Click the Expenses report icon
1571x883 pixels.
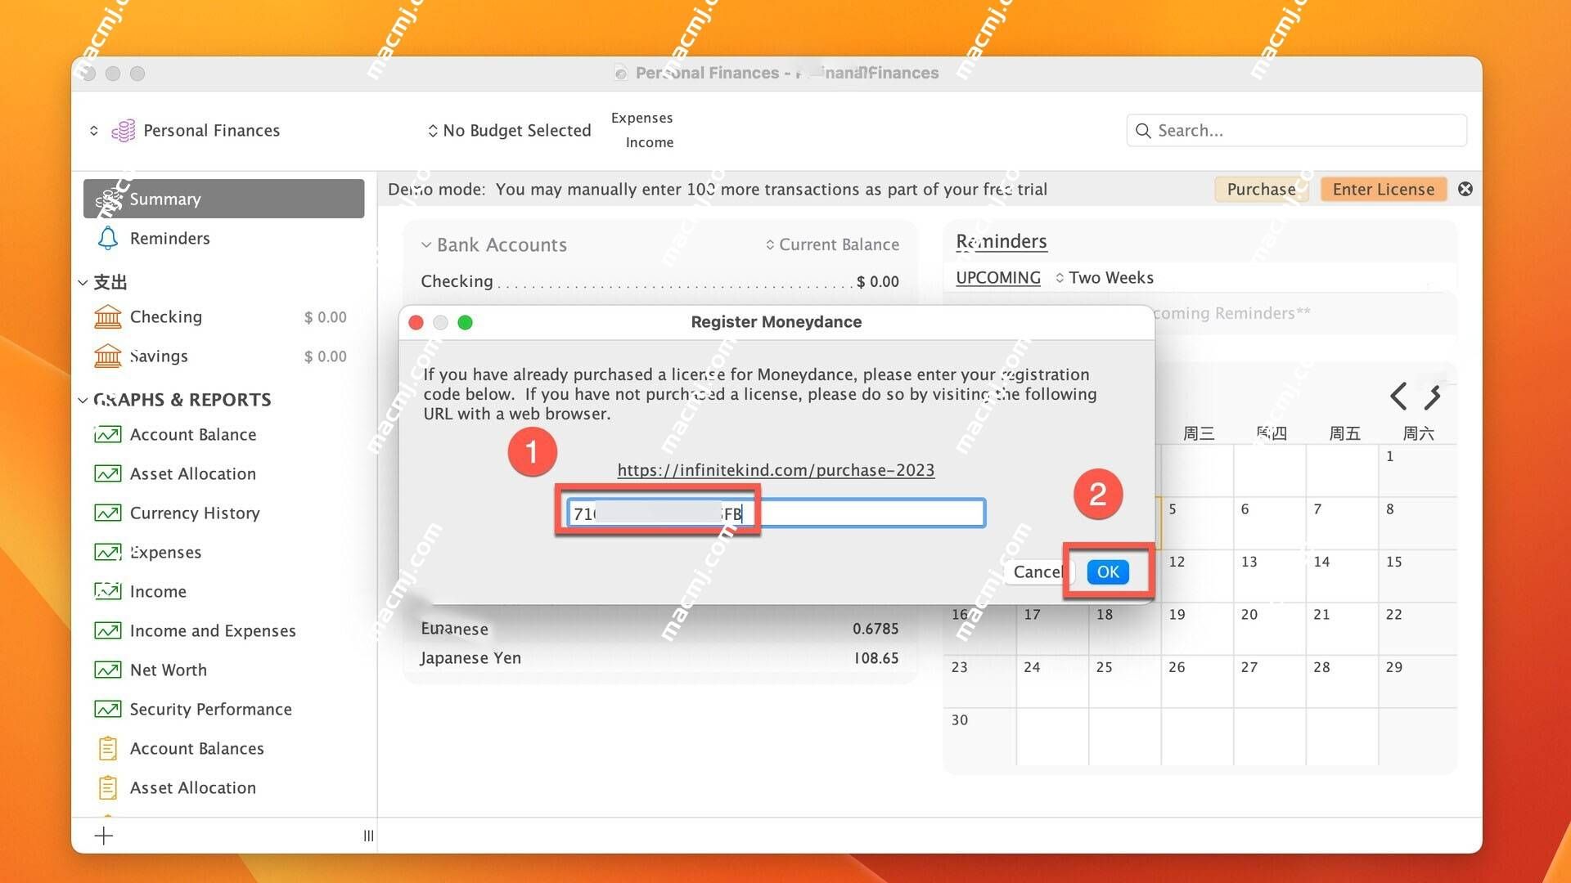108,551
